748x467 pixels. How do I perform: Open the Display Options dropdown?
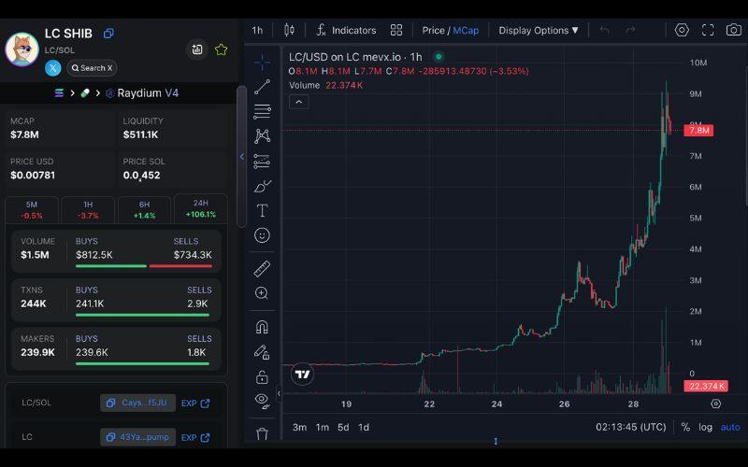pos(539,31)
